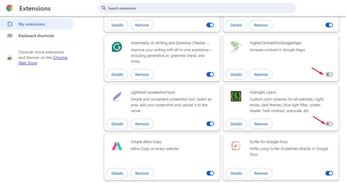The height and width of the screenshot is (183, 346).
Task: Turn off the Lightshot toggle
Action: coord(210,124)
